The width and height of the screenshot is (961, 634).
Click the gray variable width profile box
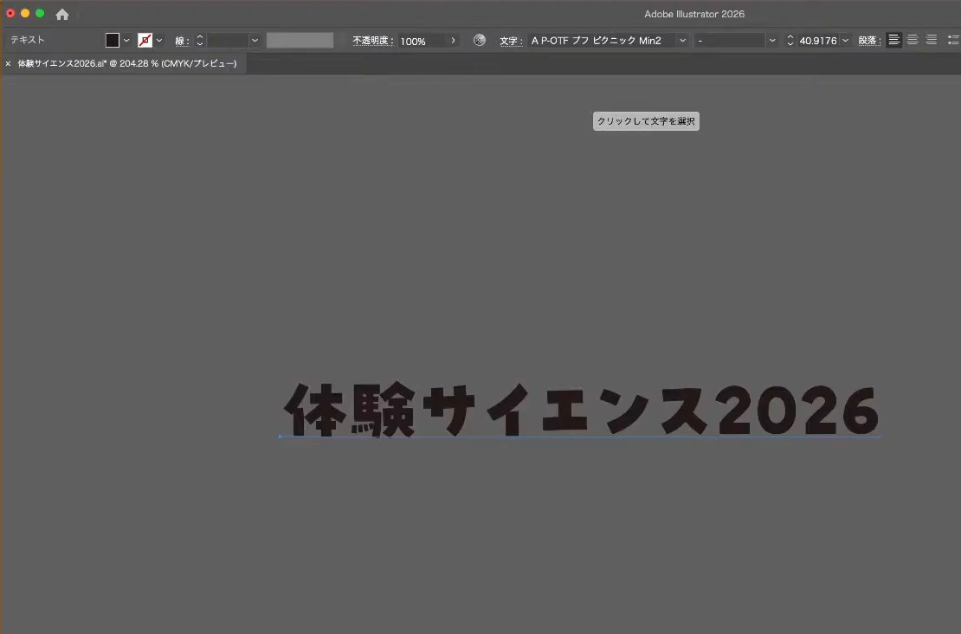tap(300, 41)
